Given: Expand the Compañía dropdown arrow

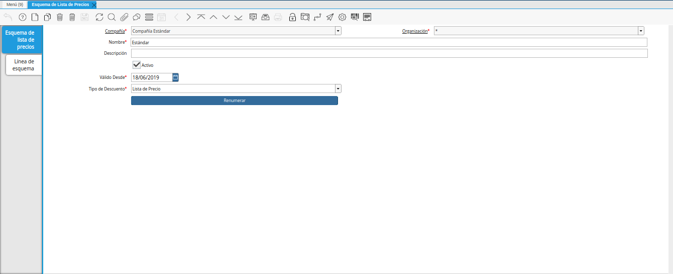Looking at the screenshot, I should [x=338, y=31].
